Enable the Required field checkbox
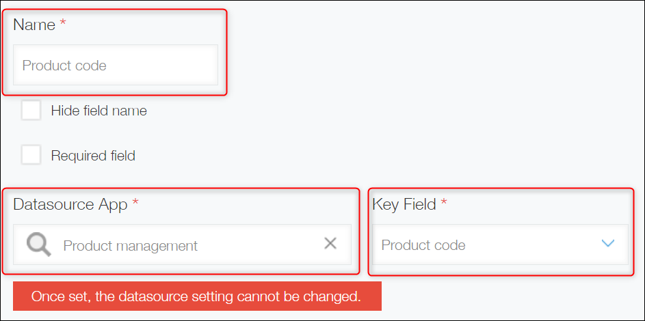The height and width of the screenshot is (321, 645). pos(31,155)
